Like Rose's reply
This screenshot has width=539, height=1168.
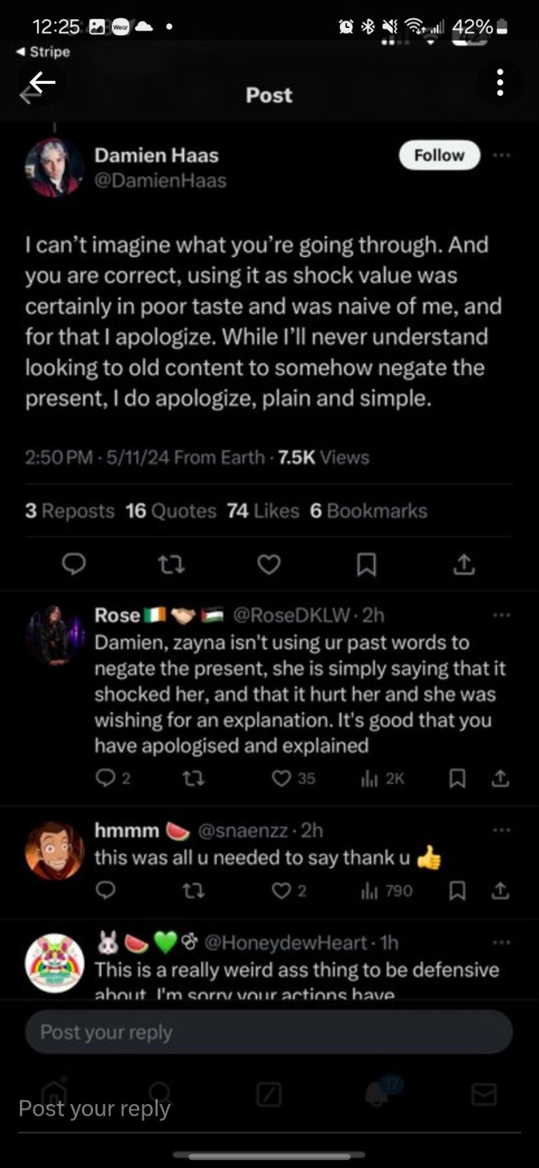(282, 779)
